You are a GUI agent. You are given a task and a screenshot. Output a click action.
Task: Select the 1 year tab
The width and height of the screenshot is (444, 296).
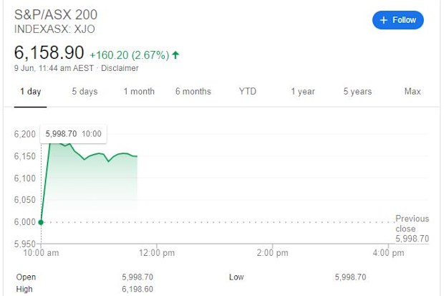tap(303, 92)
